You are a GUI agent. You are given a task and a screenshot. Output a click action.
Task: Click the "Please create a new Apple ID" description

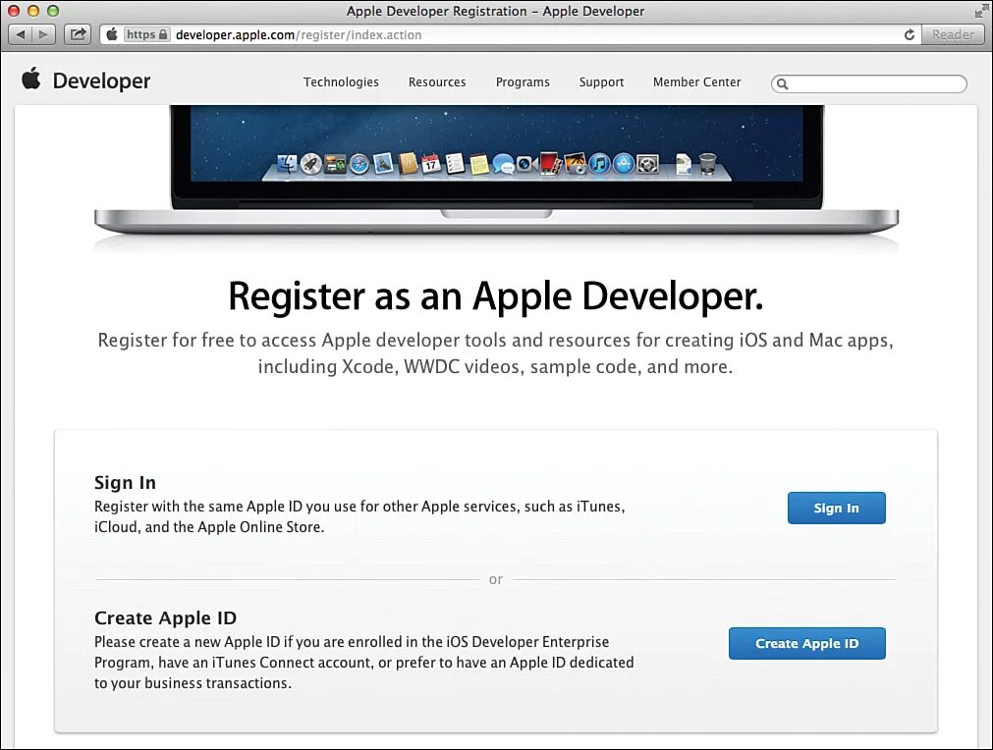coord(364,662)
